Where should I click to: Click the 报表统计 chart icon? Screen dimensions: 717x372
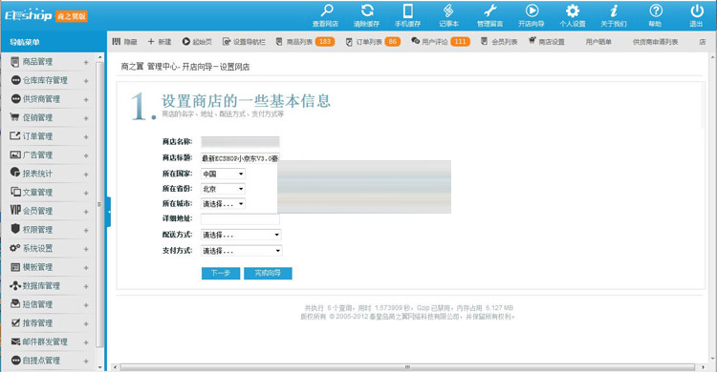(15, 173)
